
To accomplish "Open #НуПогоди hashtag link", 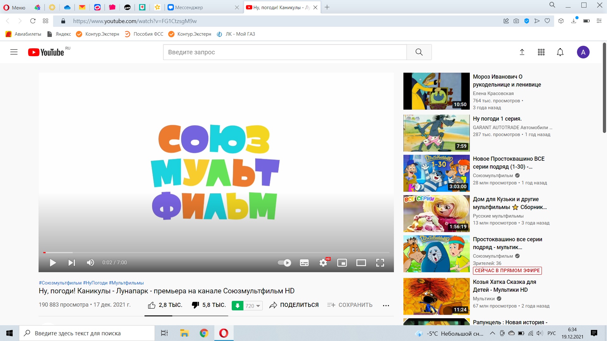I will pos(95,283).
